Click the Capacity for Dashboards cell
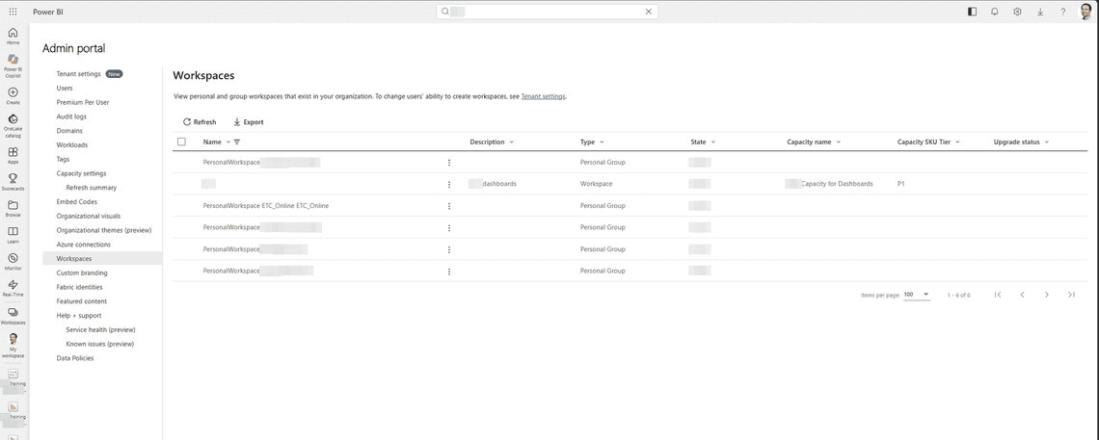This screenshot has width=1099, height=440. [x=830, y=184]
